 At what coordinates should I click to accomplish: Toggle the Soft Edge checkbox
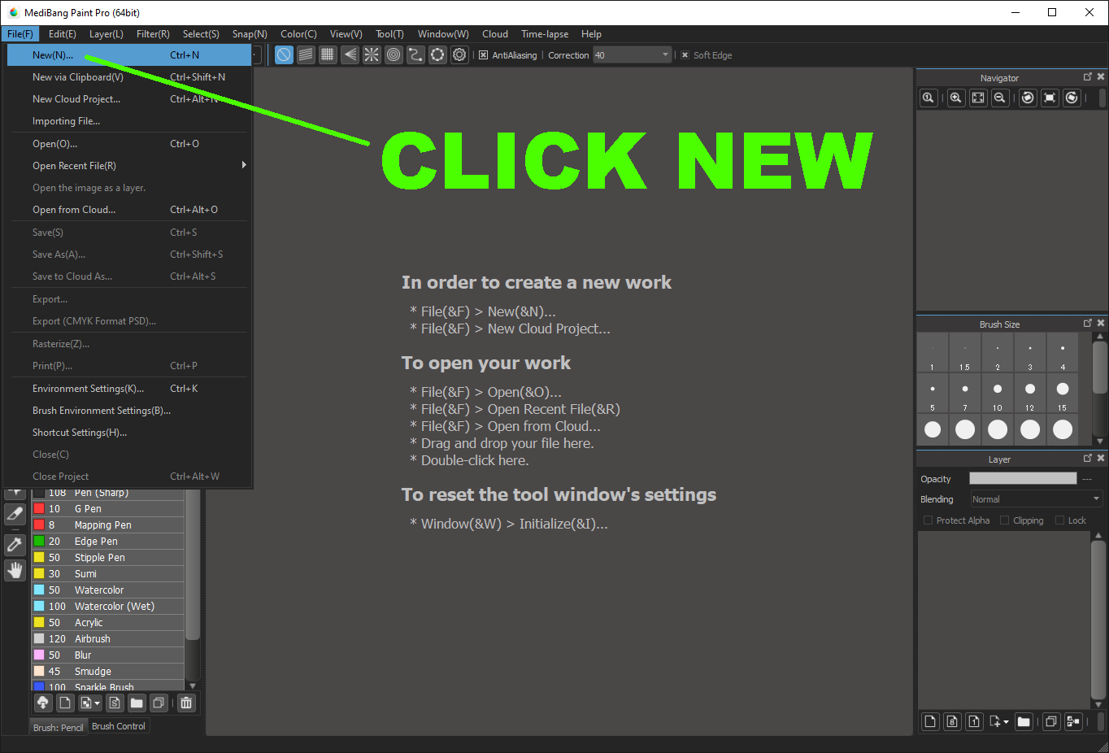685,55
